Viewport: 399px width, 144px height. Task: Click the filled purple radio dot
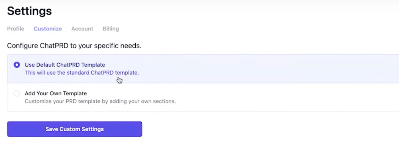(x=17, y=65)
